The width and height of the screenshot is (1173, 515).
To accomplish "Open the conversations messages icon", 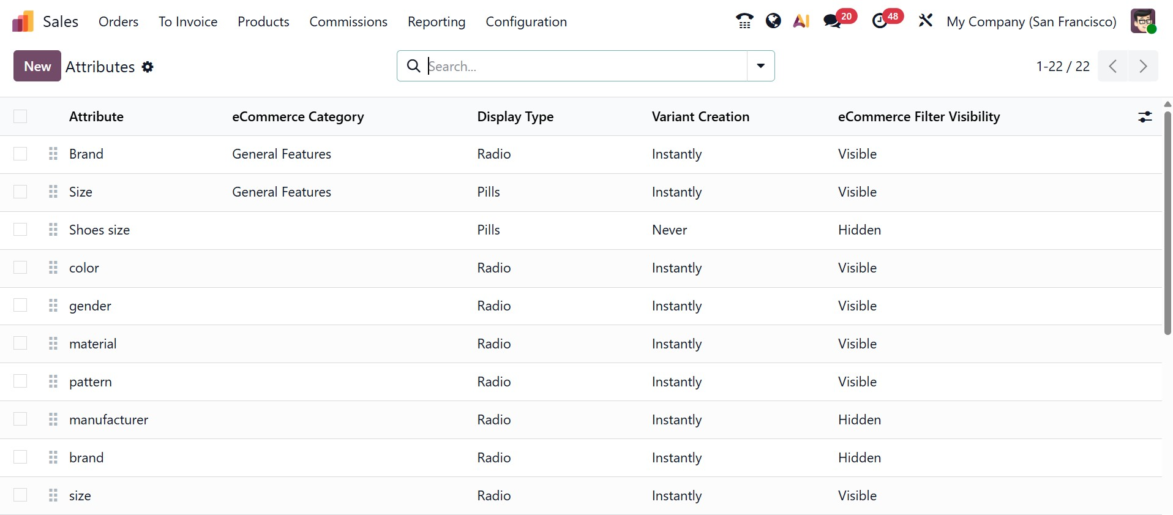I will point(832,21).
